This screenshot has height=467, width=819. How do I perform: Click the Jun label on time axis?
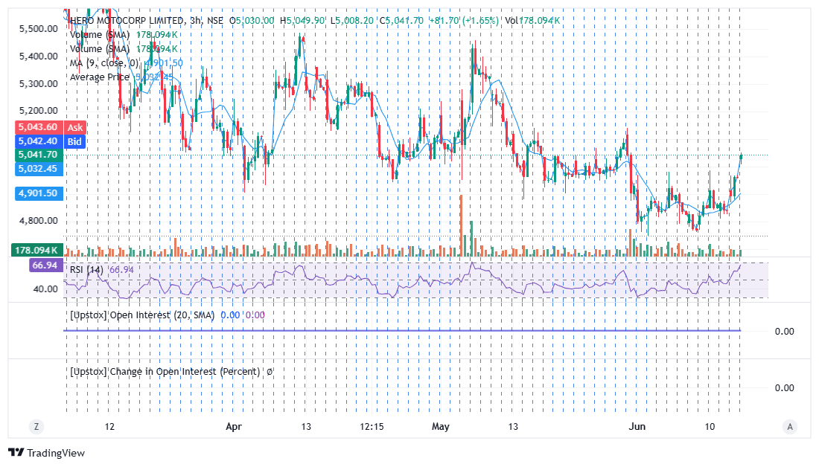pyautogui.click(x=637, y=426)
